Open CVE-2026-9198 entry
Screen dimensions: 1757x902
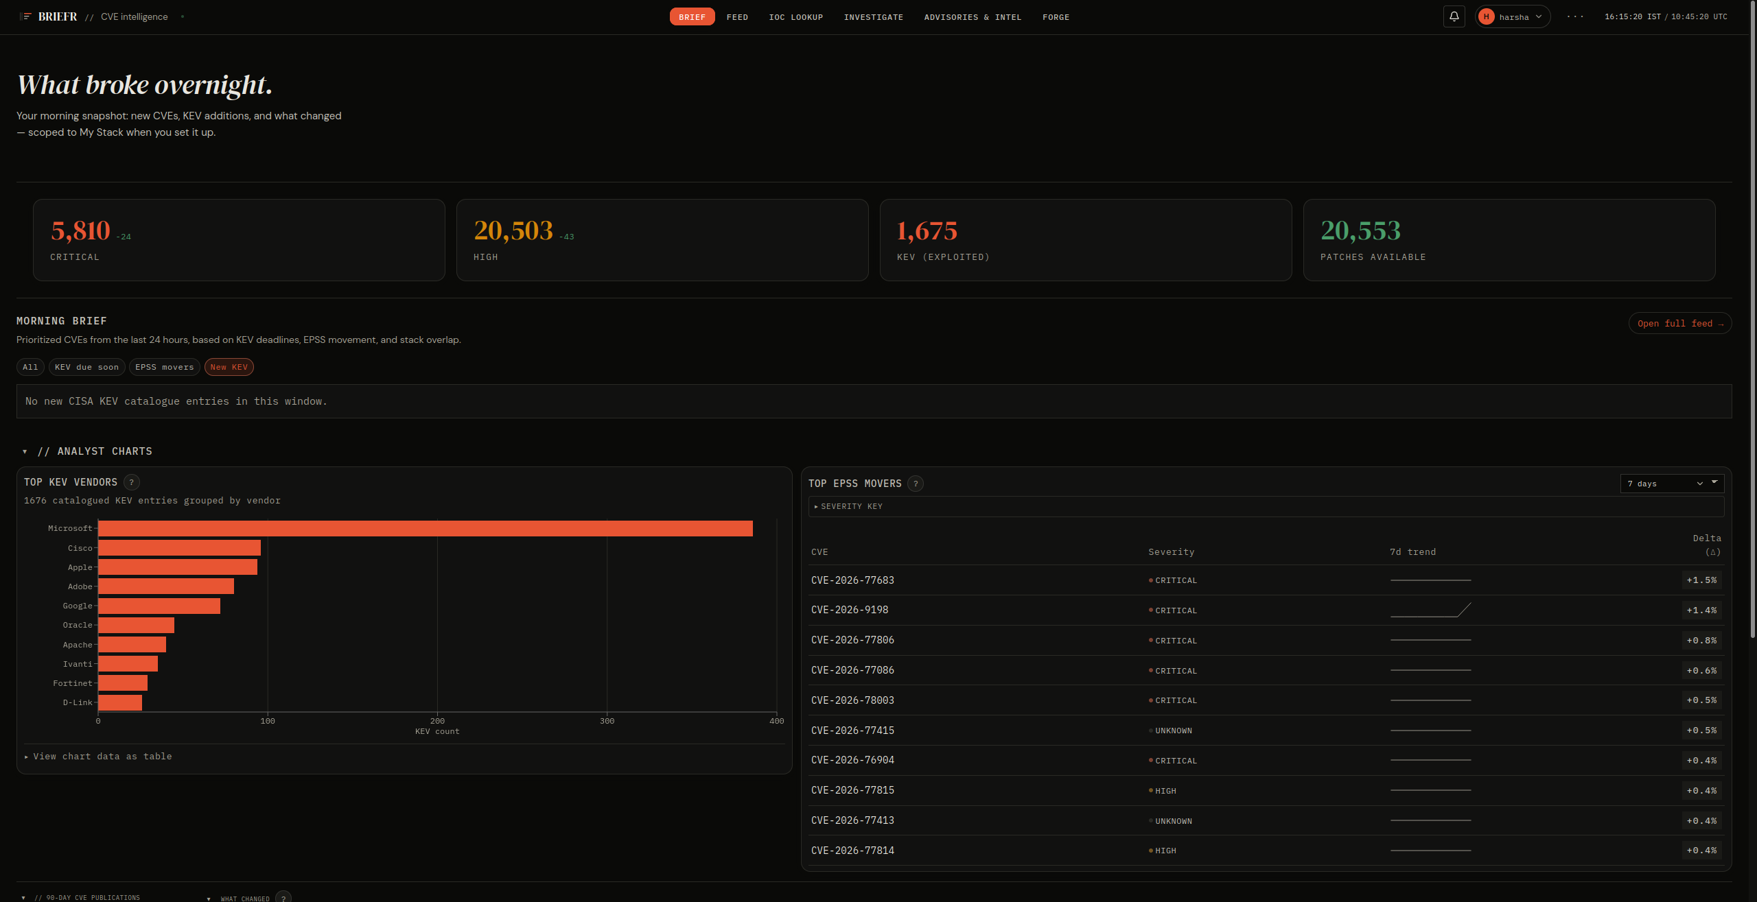(x=849, y=610)
